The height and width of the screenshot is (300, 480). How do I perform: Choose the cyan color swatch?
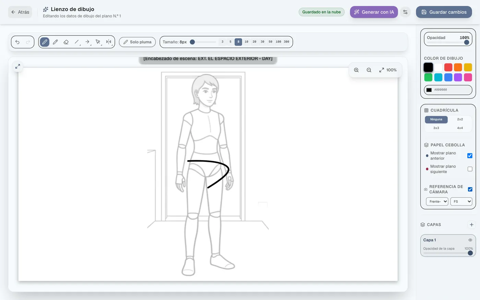click(438, 77)
